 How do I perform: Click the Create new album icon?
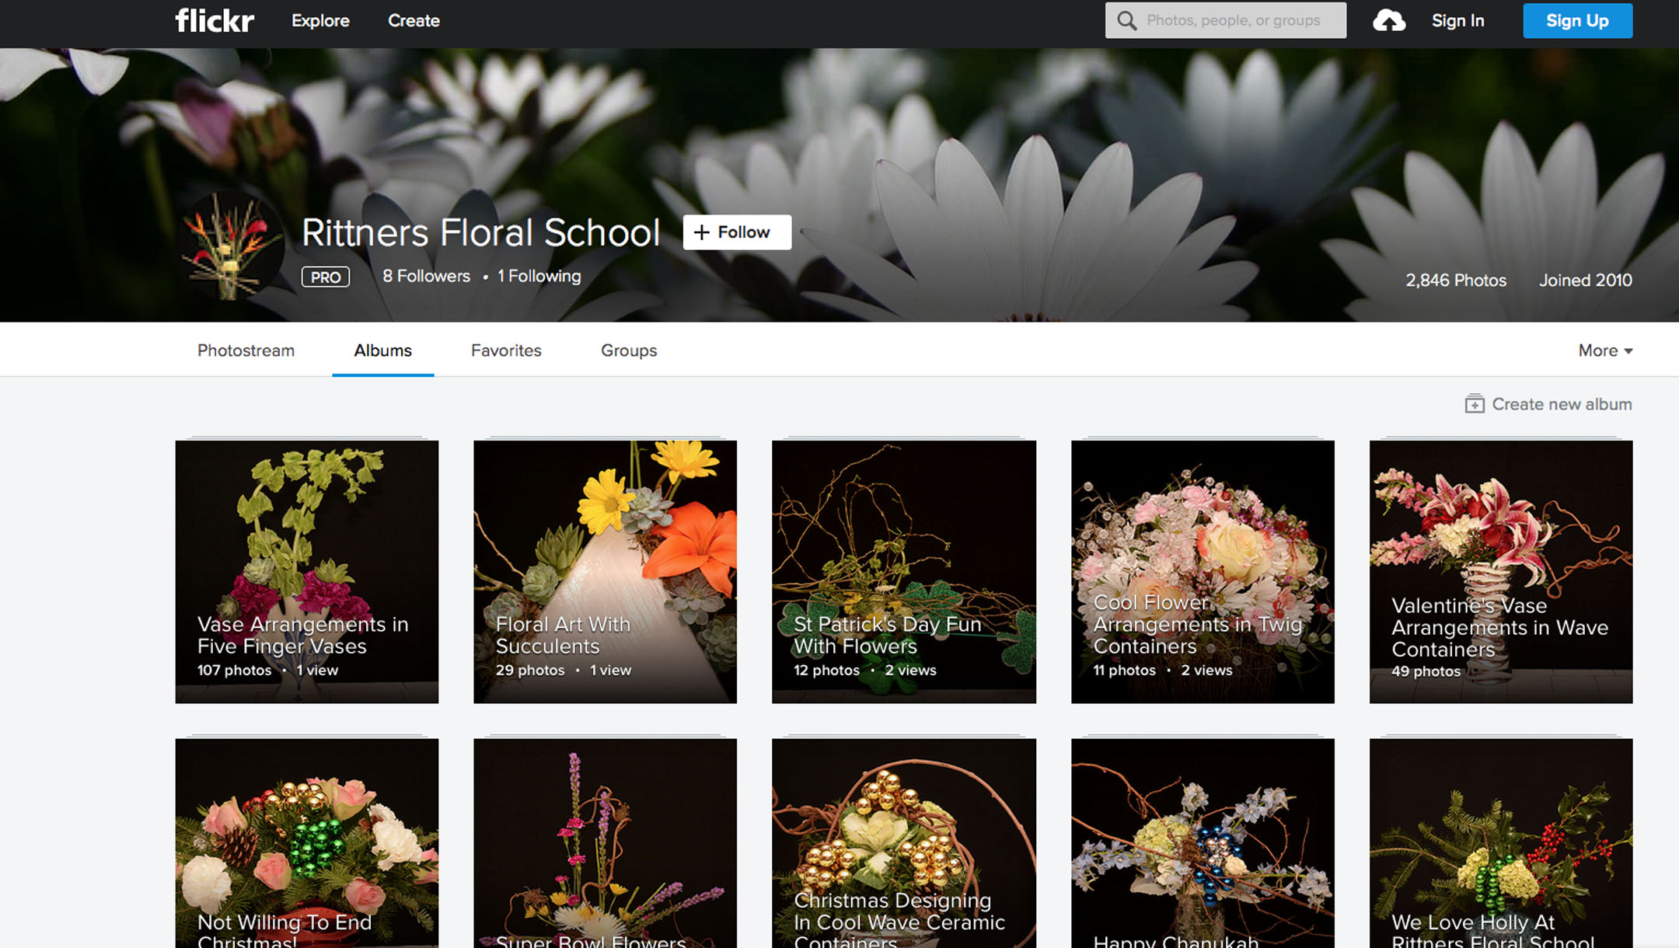point(1474,404)
